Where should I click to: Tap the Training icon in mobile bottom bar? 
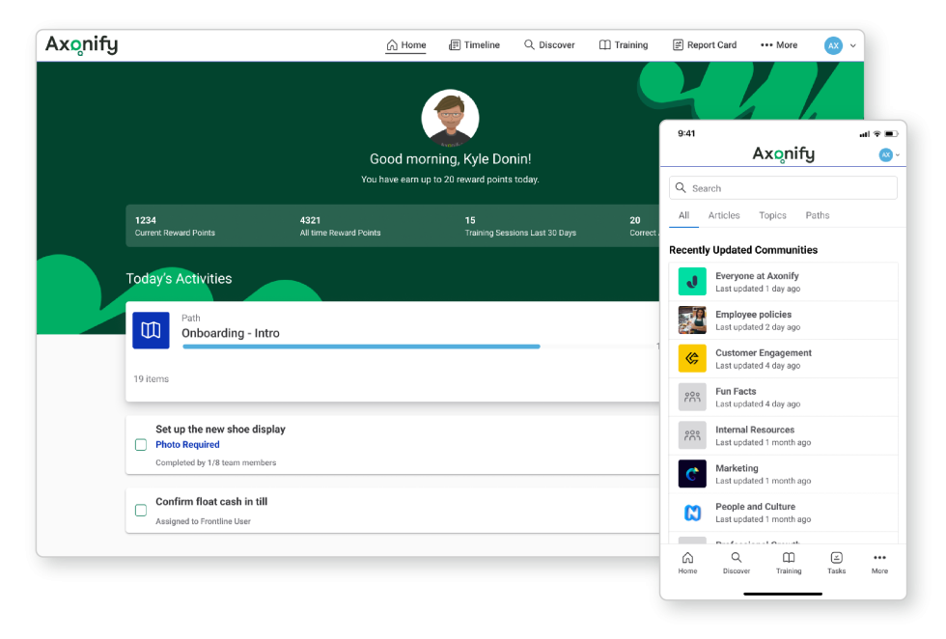click(789, 563)
